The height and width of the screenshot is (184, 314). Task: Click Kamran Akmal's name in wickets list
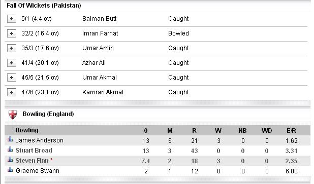coord(103,92)
